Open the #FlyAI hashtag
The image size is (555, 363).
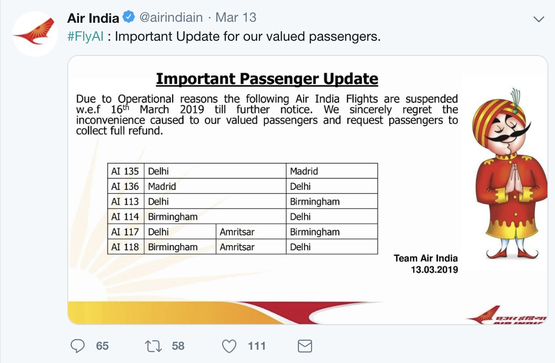pyautogui.click(x=85, y=36)
